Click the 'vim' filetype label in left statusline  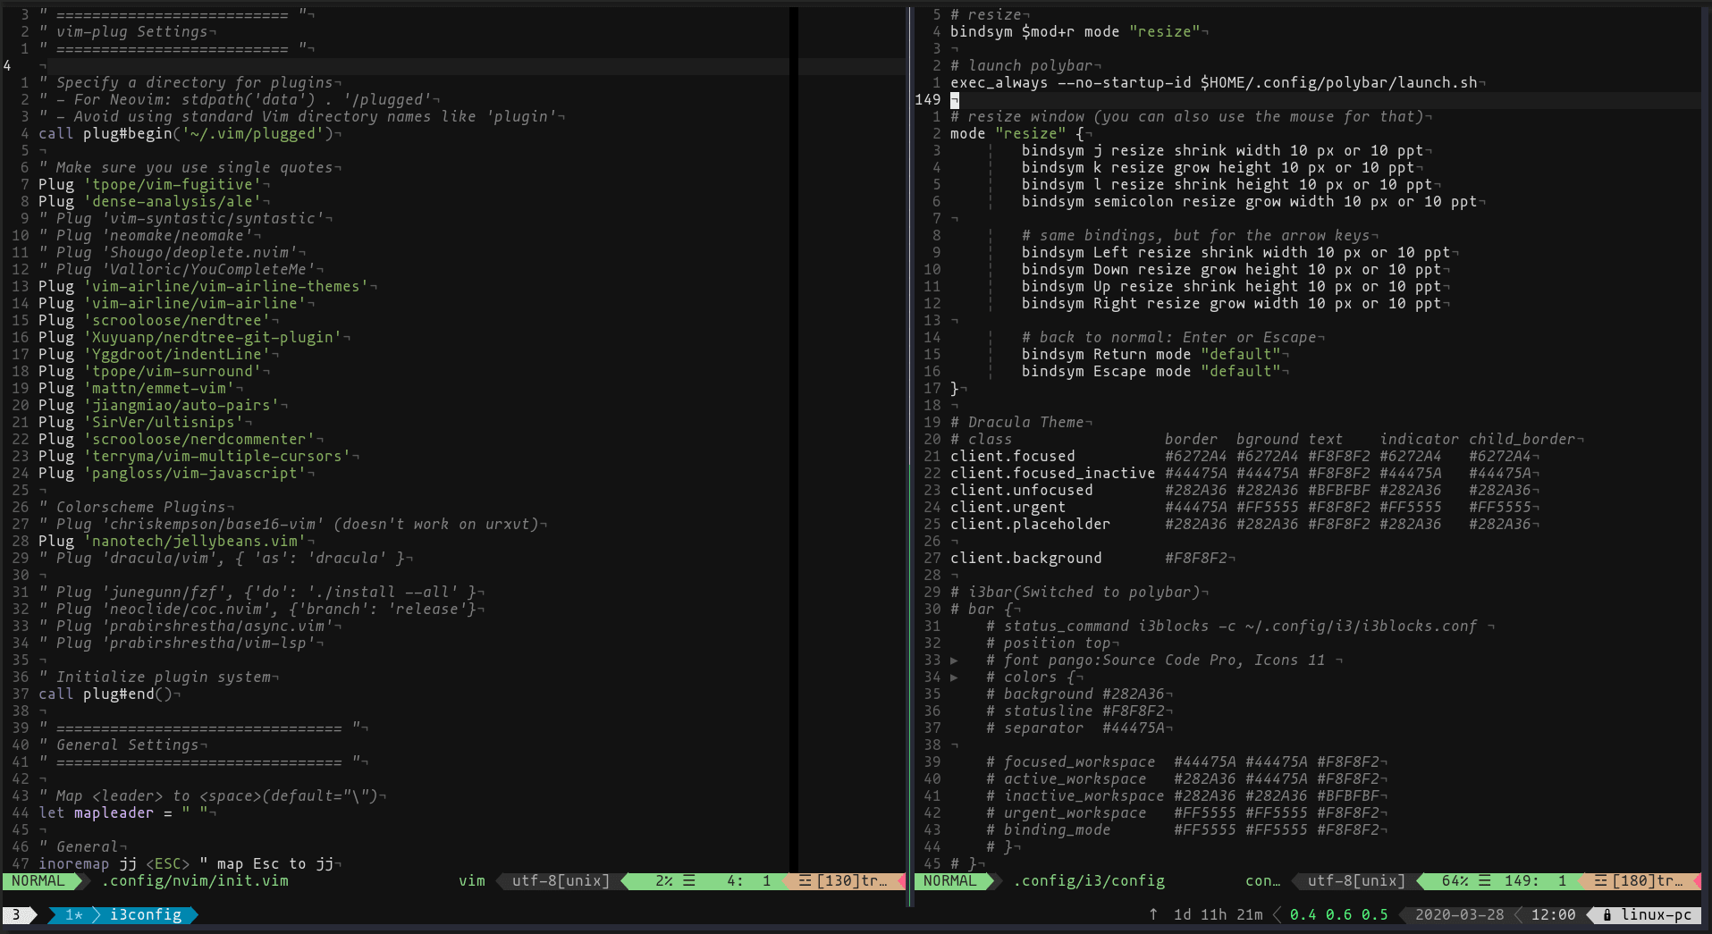471,881
